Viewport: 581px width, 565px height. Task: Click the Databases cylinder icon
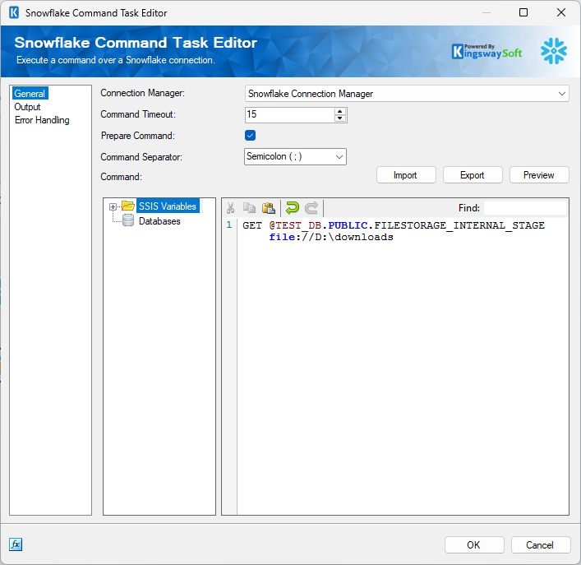(128, 220)
